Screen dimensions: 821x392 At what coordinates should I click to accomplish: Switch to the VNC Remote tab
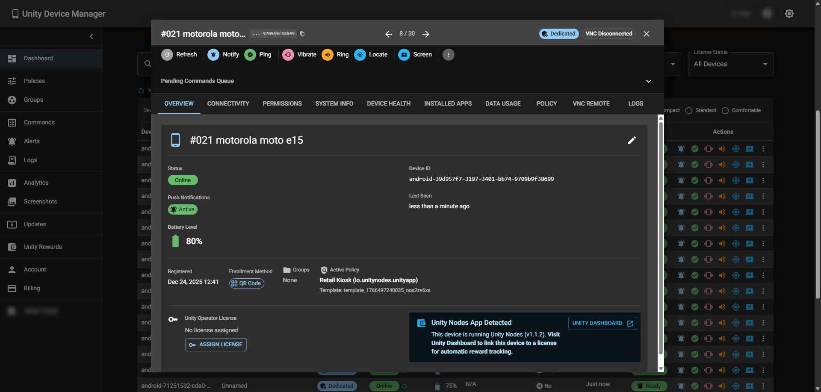pos(591,104)
